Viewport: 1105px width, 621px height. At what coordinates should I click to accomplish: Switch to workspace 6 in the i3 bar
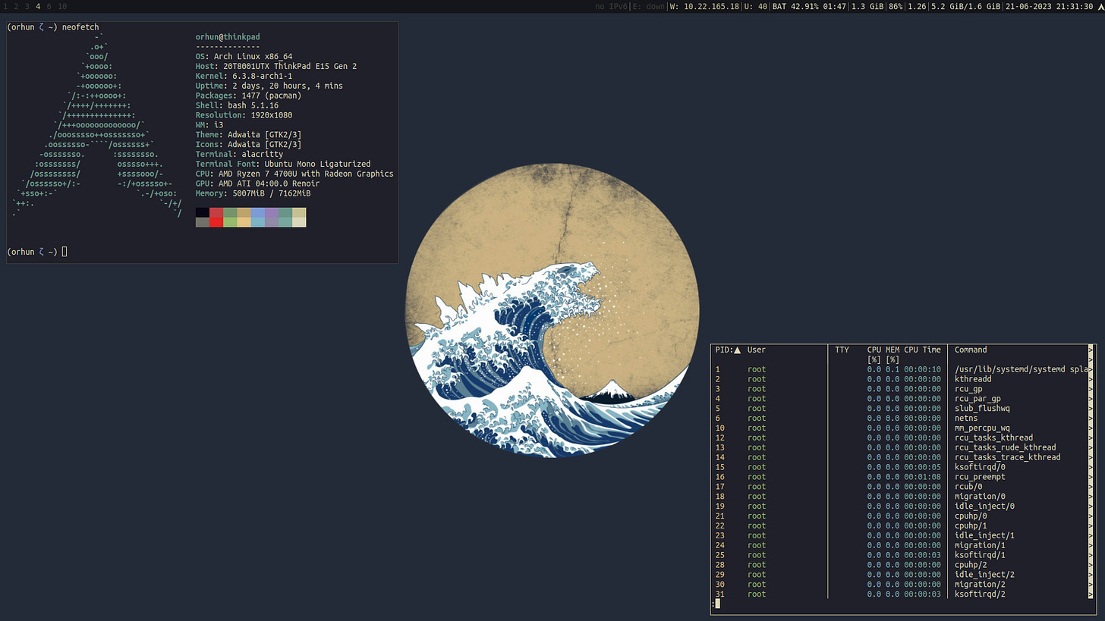pos(49,6)
